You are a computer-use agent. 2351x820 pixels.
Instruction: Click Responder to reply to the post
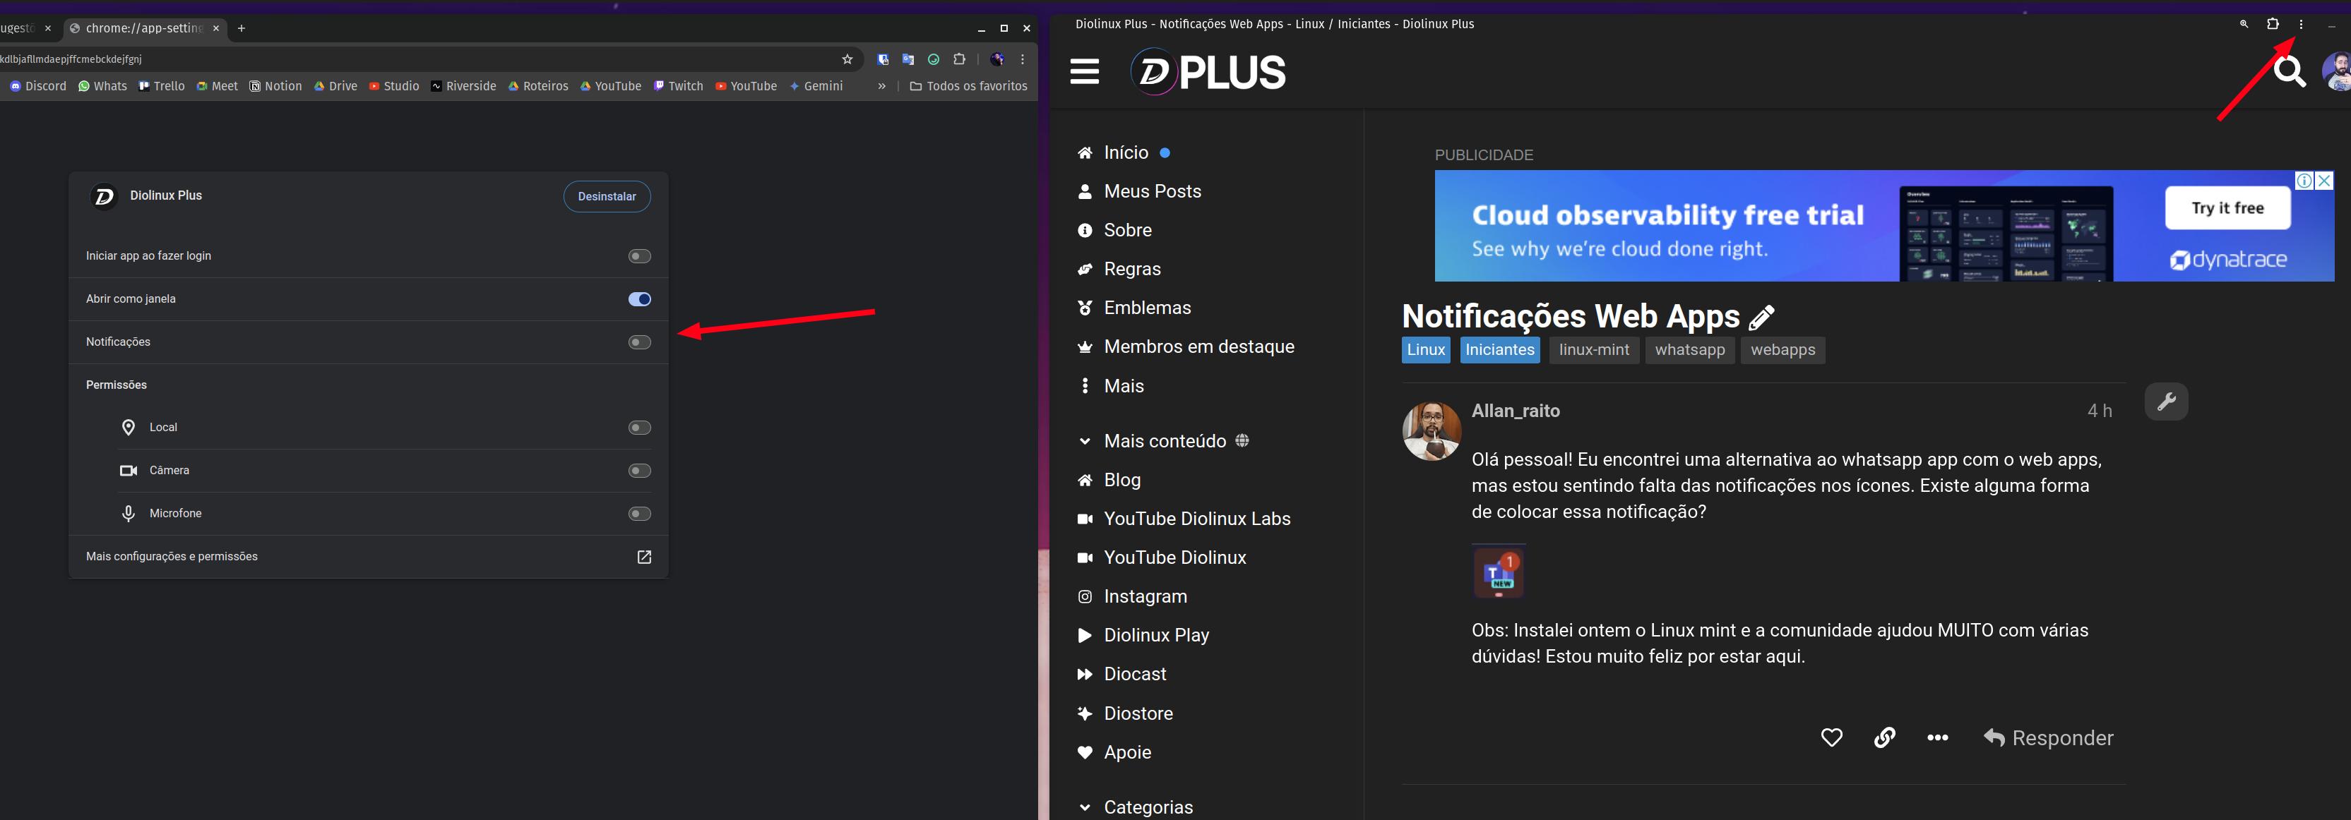[2048, 738]
